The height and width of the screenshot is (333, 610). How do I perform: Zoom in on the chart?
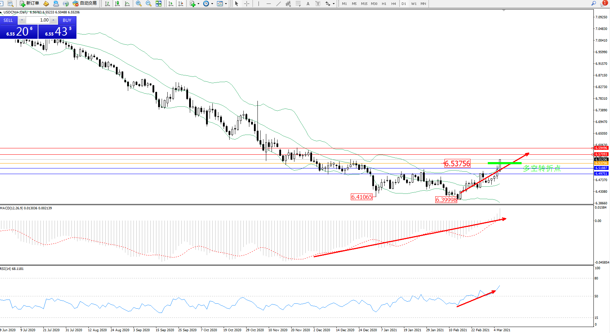139,4
